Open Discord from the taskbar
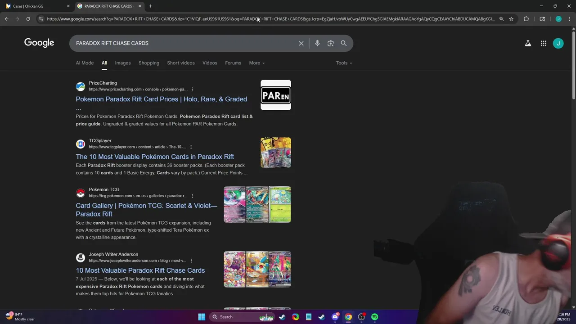Image resolution: width=576 pixels, height=324 pixels. tap(335, 317)
